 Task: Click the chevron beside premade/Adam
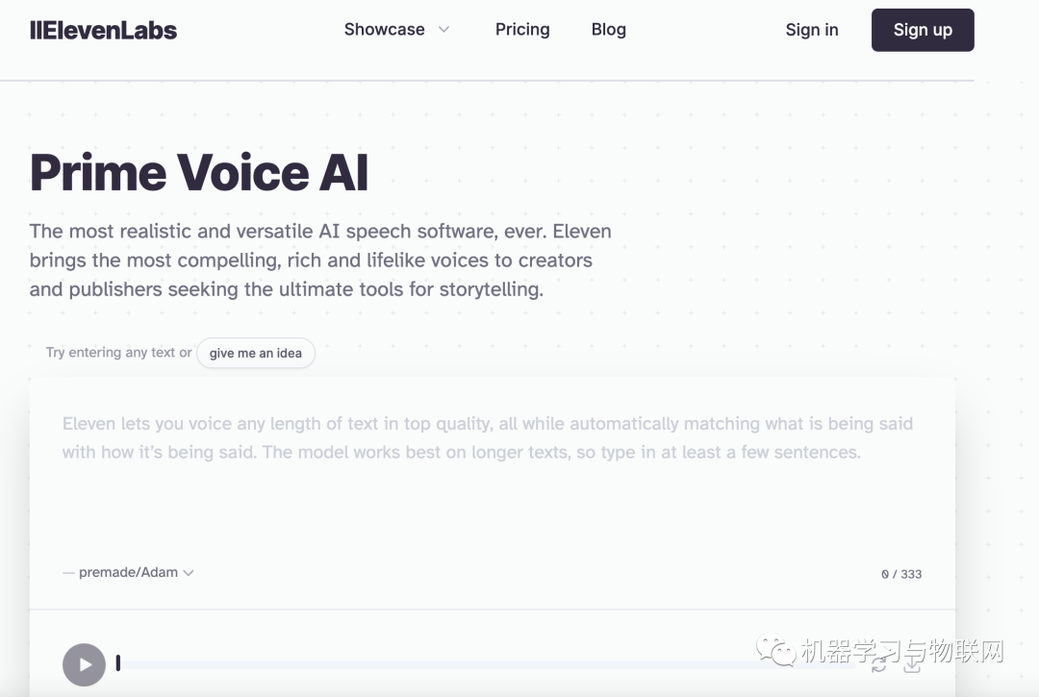[x=189, y=573]
